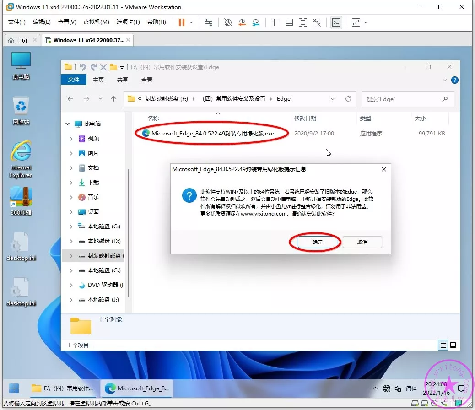Viewport: 475px width, 410px height.
Task: Open the 虚拟机(M) menu
Action: click(x=96, y=22)
